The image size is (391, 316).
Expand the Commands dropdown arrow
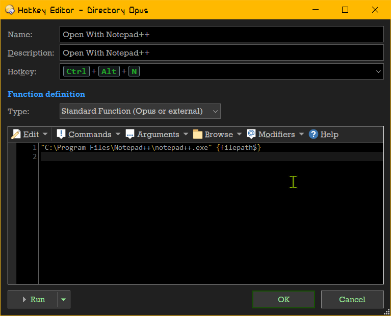point(118,134)
